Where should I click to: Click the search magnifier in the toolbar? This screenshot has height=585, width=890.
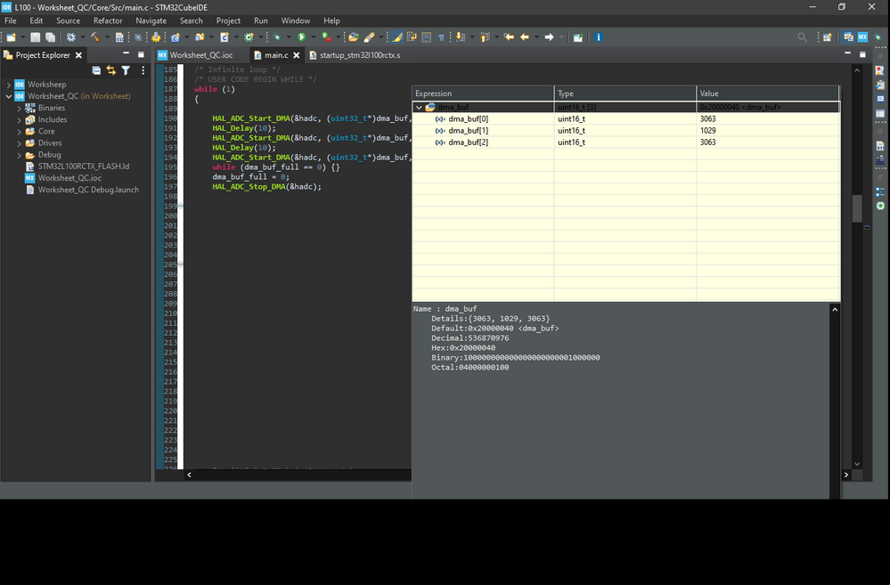tap(802, 37)
